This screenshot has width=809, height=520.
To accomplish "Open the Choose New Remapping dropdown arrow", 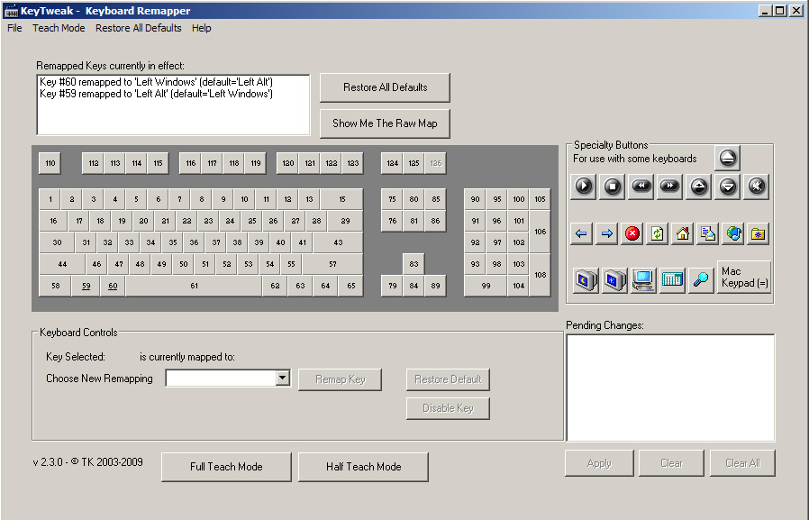I will coord(282,378).
